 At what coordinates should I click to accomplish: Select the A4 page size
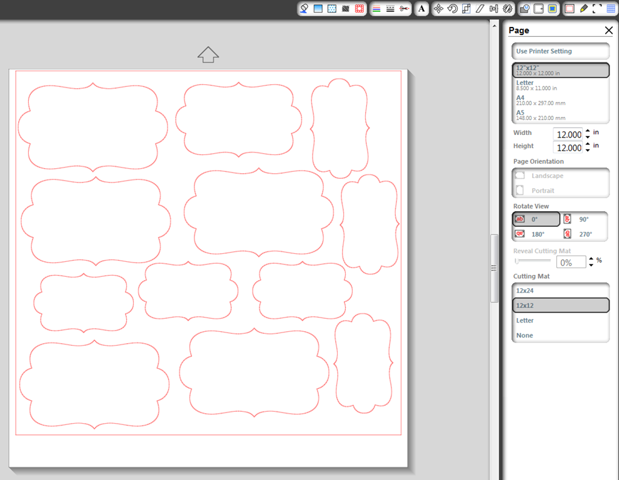(x=561, y=100)
